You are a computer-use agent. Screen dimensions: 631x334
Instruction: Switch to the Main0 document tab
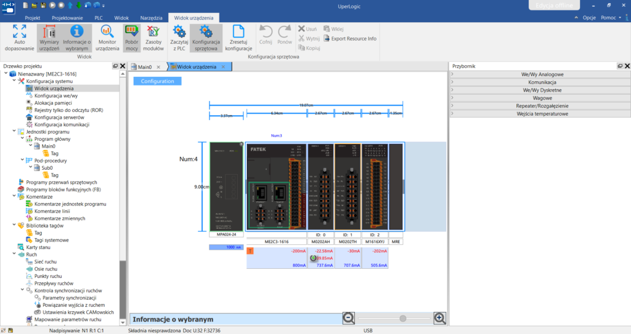point(144,67)
